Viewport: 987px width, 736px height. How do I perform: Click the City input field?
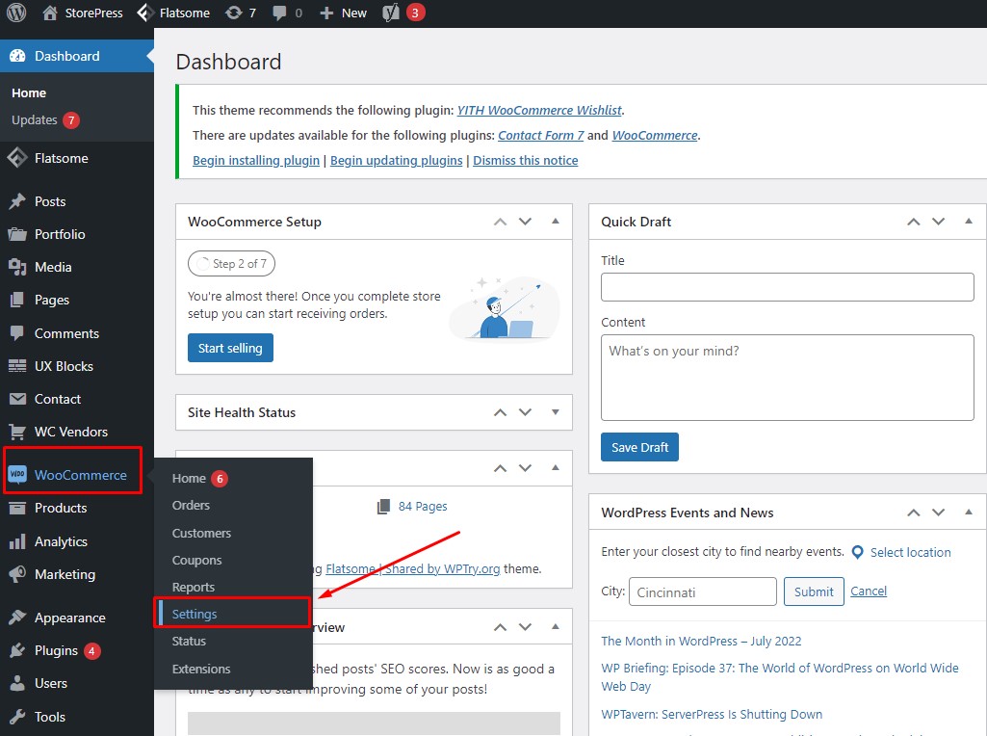pos(703,591)
